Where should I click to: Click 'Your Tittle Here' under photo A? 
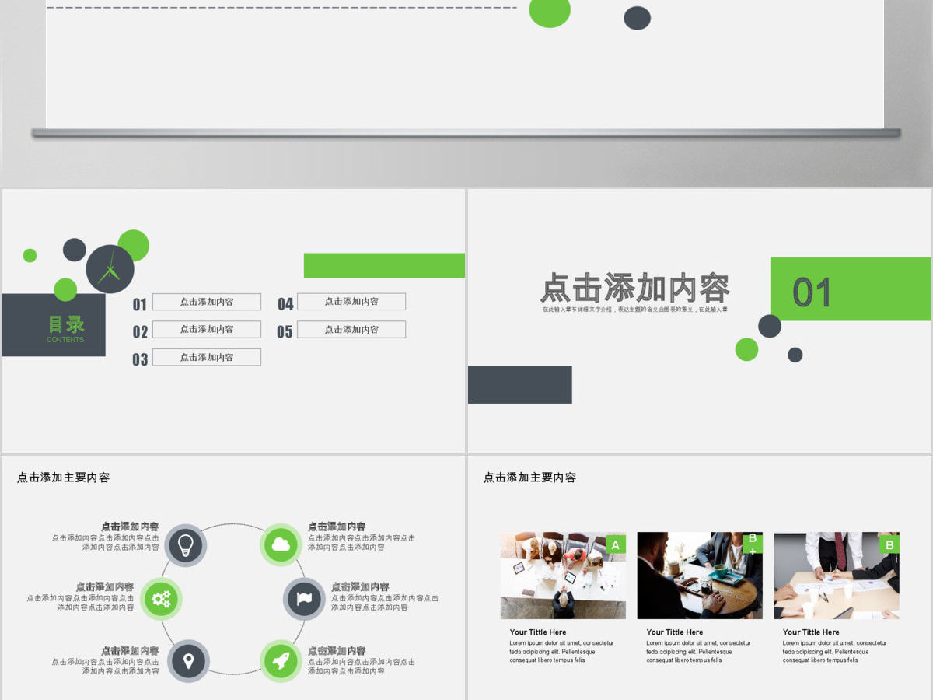[x=538, y=632]
